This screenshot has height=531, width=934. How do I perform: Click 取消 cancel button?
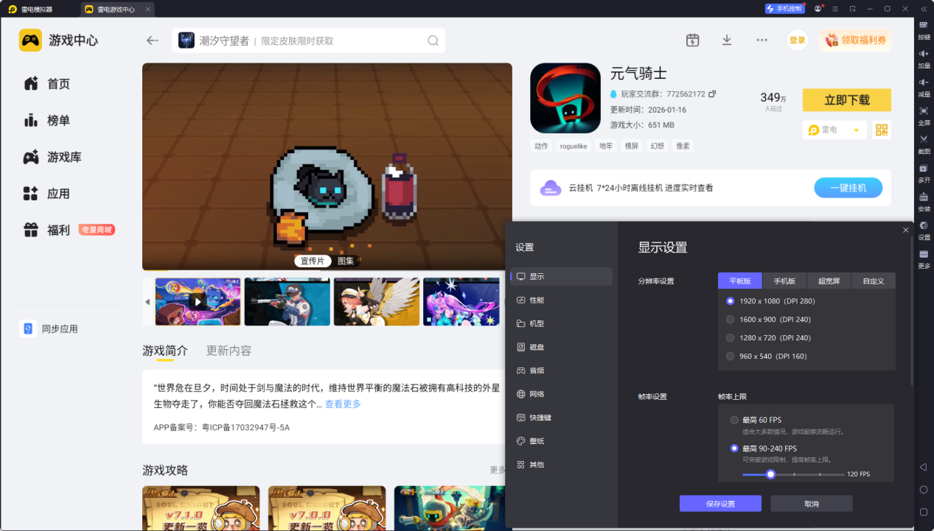812,504
